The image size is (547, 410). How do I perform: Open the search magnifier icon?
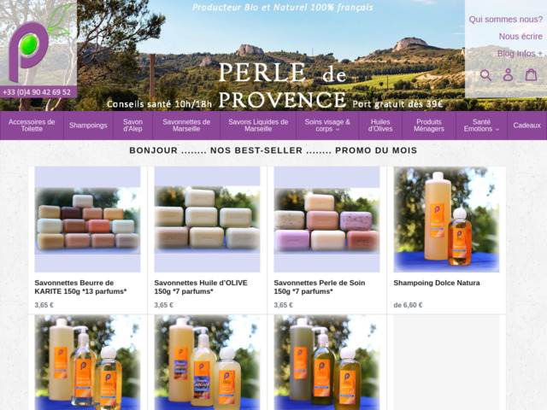click(x=485, y=75)
